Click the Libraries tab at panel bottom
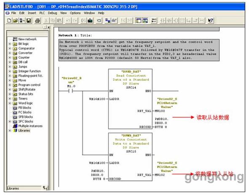Screen dimensions: 249x195 13,189
